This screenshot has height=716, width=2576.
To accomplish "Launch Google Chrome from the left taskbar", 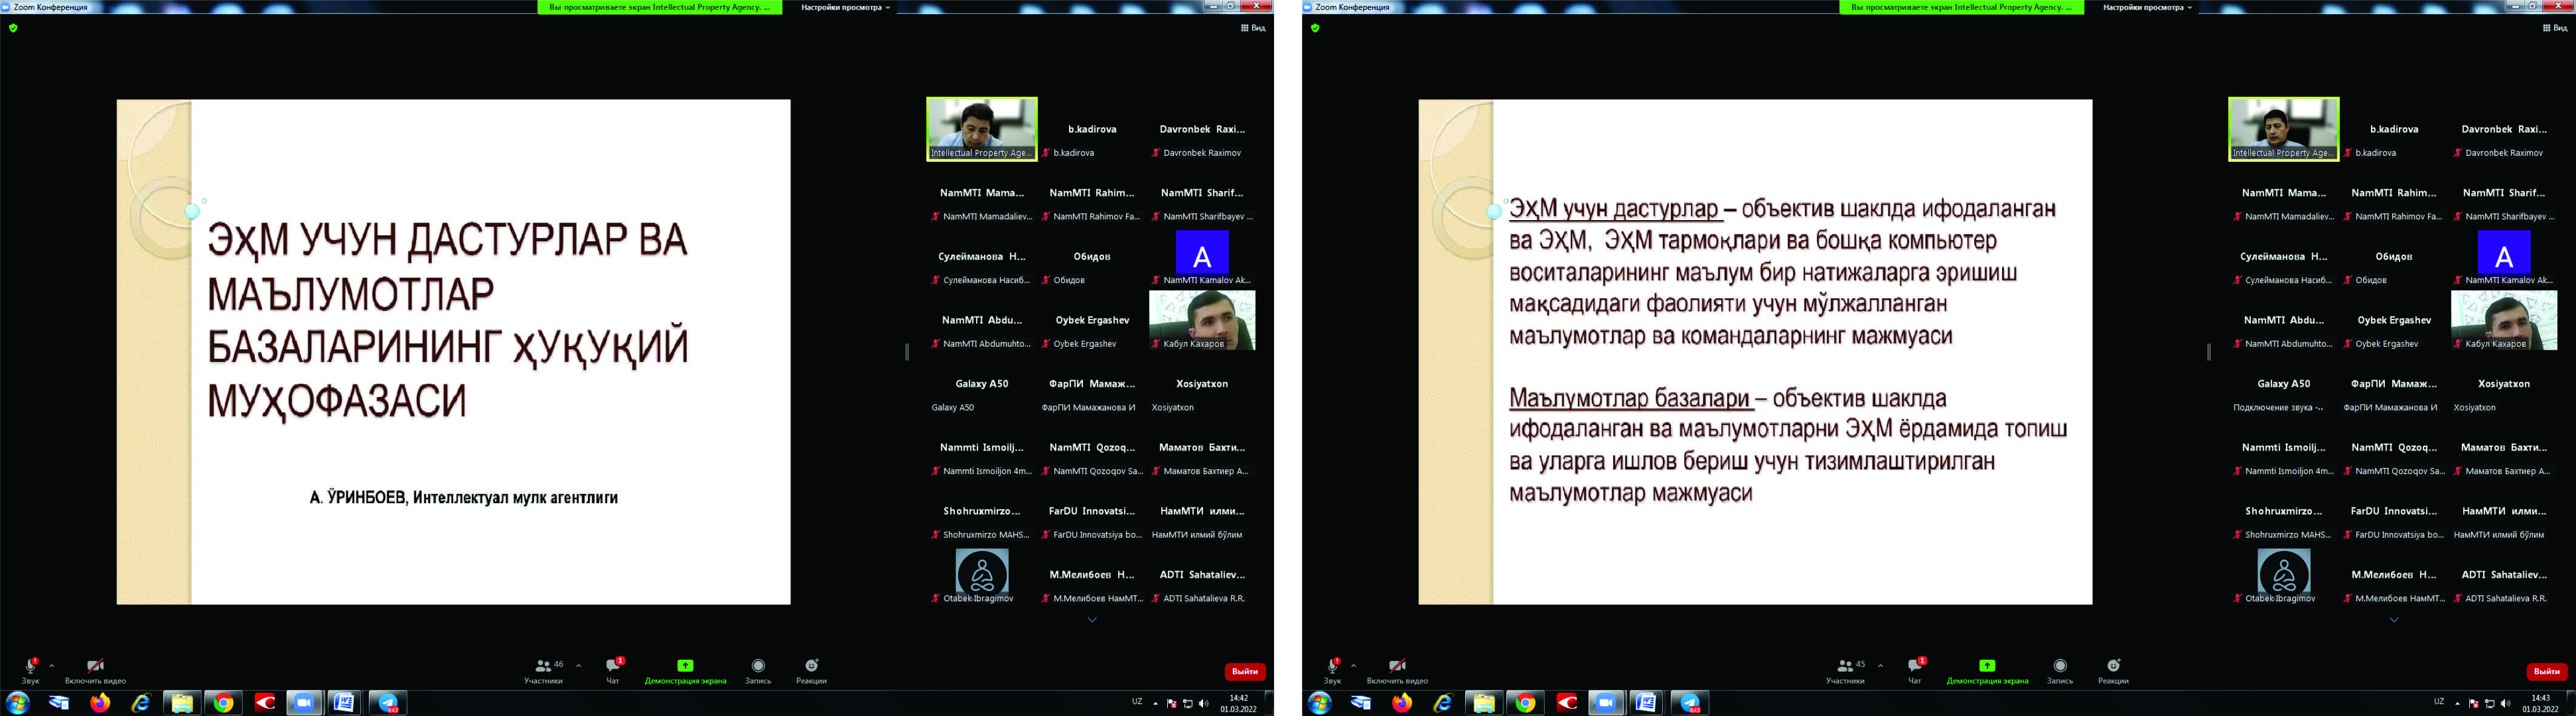I will (223, 703).
